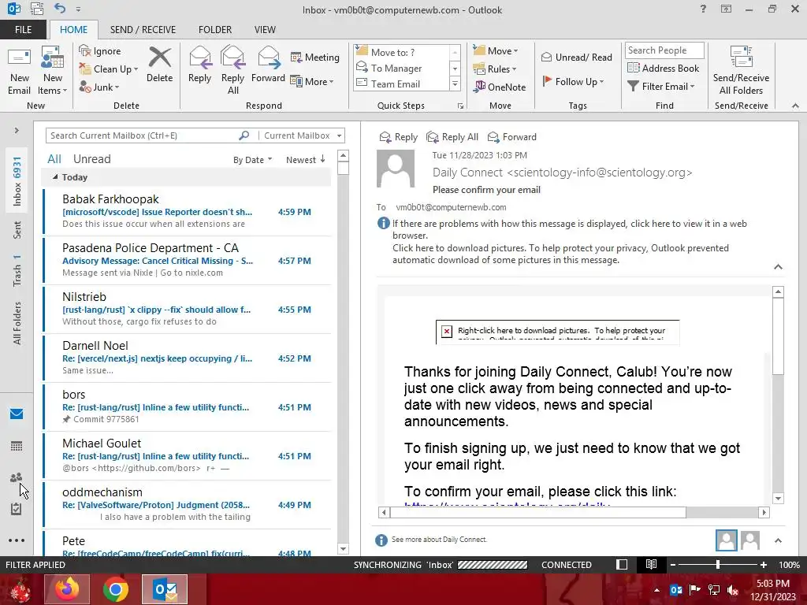Reply with a Meeting

[x=315, y=57]
